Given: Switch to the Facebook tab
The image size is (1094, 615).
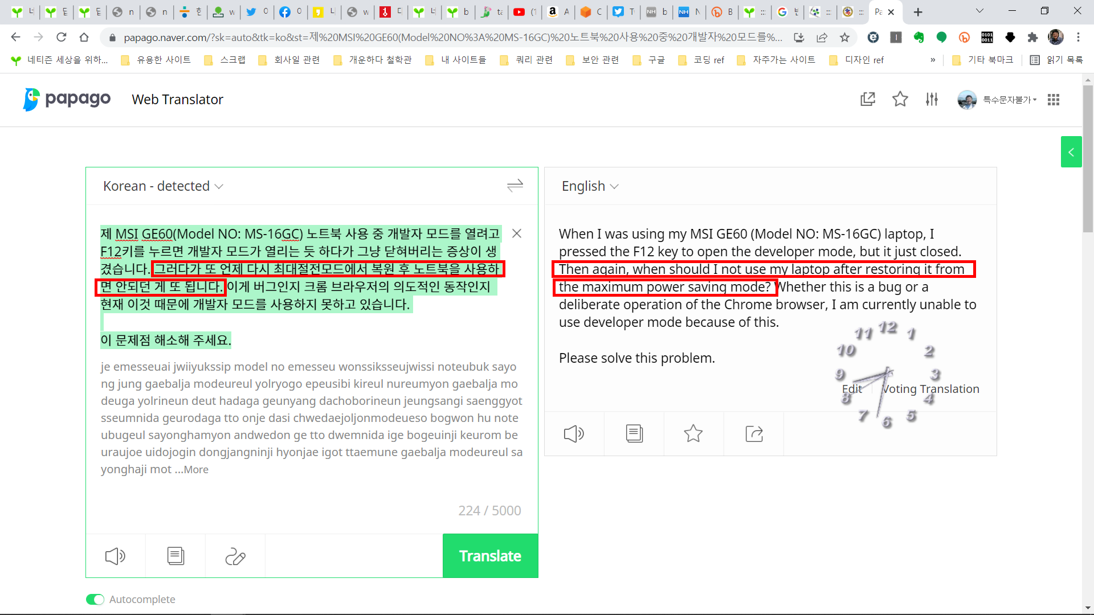Looking at the screenshot, I should point(291,12).
